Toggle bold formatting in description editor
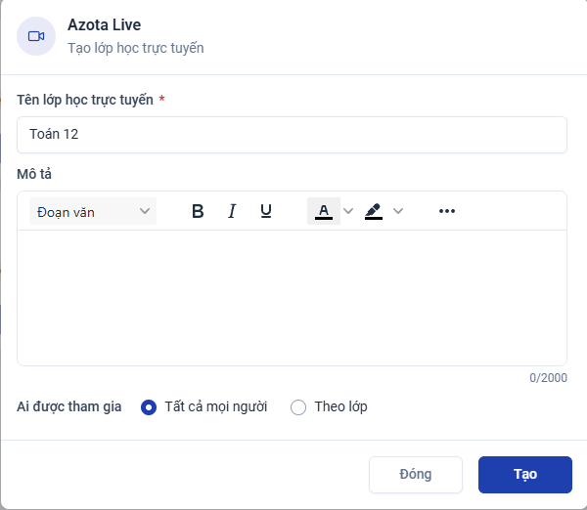The width and height of the screenshot is (587, 510). click(198, 211)
